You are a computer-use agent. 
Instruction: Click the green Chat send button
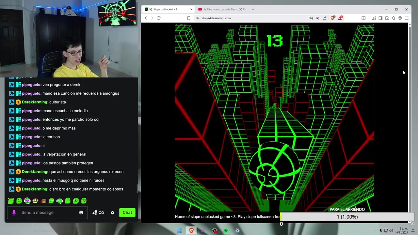tap(127, 212)
